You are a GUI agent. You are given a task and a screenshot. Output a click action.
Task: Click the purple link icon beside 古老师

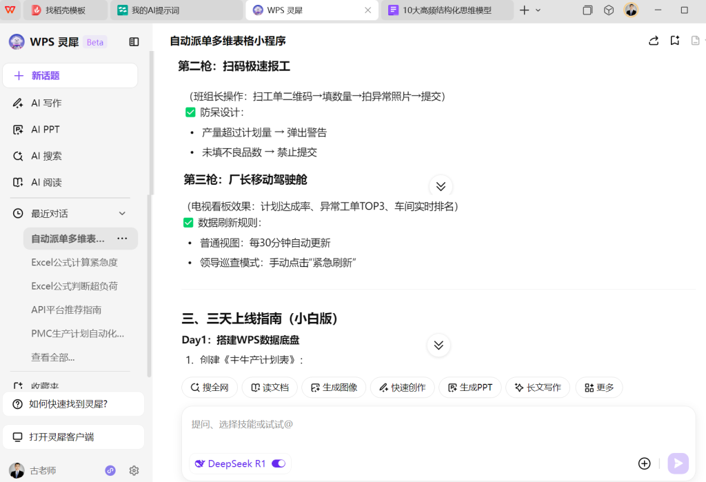[x=110, y=470]
